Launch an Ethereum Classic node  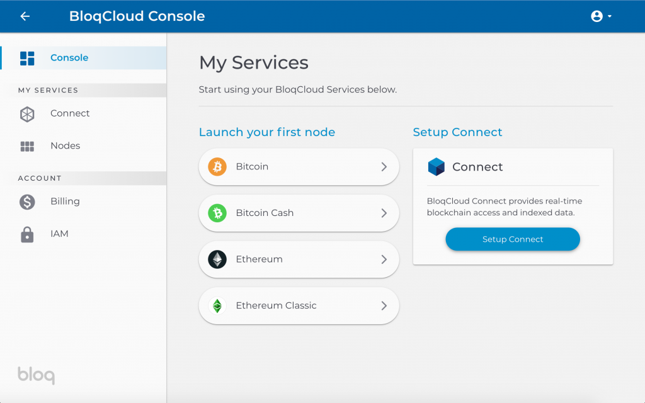click(x=299, y=305)
